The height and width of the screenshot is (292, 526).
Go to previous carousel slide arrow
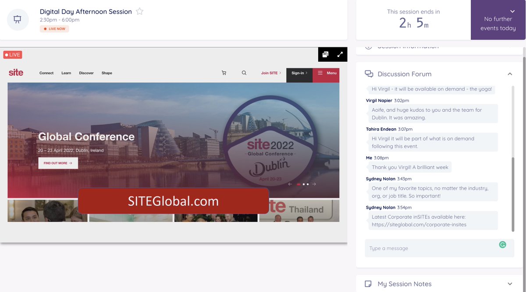[290, 184]
